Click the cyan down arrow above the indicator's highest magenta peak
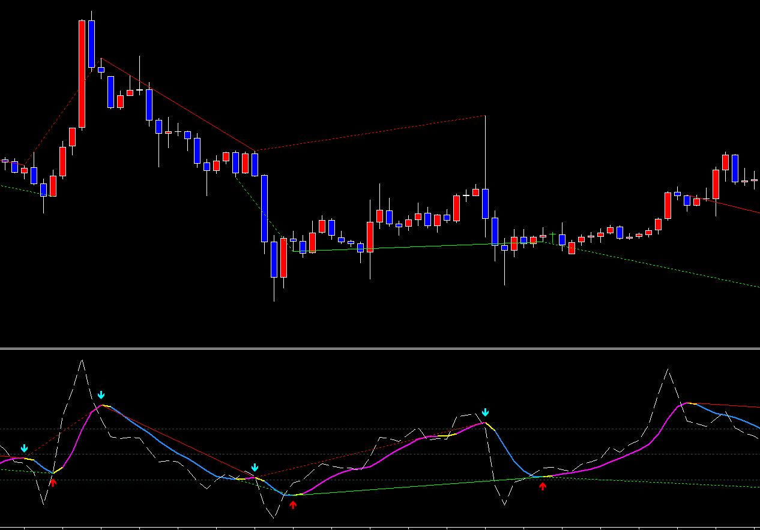 pos(101,395)
